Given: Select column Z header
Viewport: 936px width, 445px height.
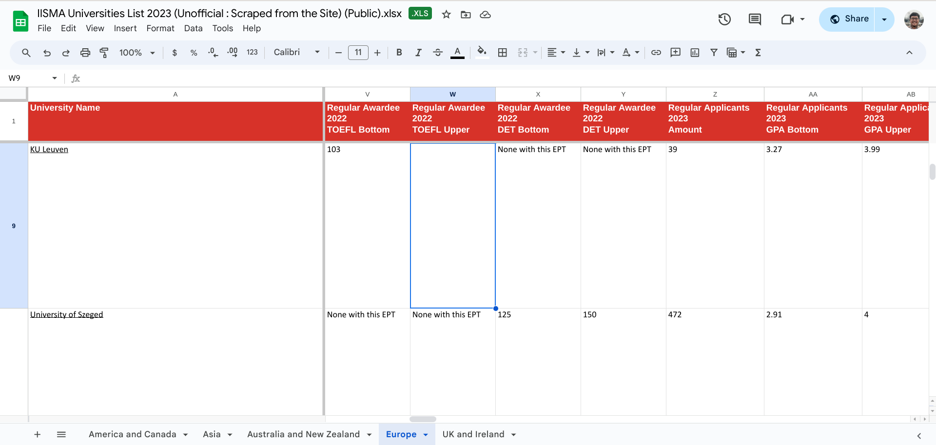Looking at the screenshot, I should click(715, 95).
